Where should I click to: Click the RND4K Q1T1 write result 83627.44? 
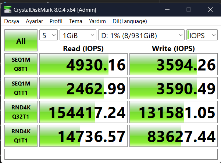(174, 136)
